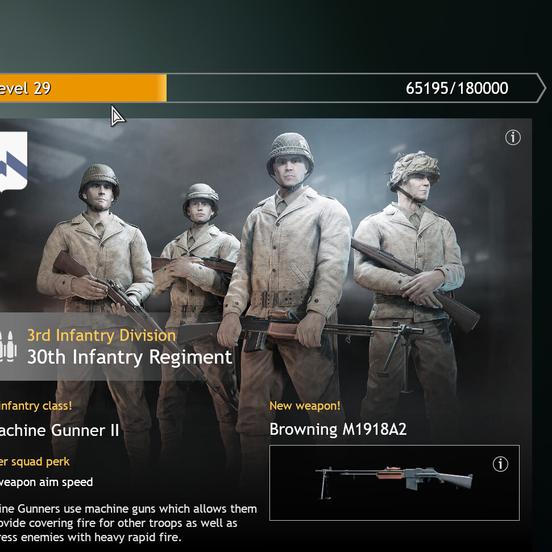Click the weapon aim speed perk text
The image size is (552, 552).
[x=46, y=482]
